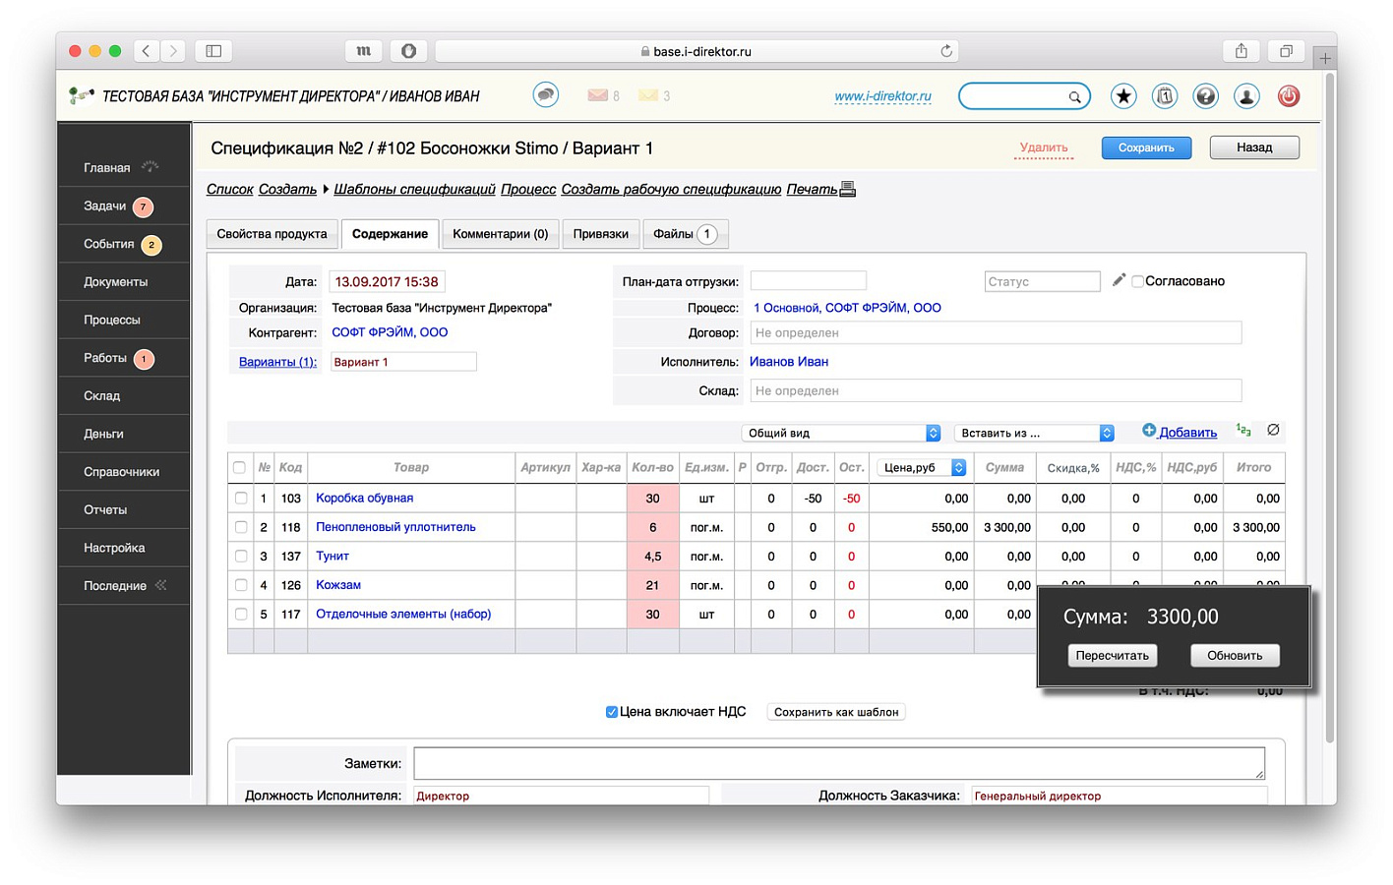Check the row for Пенопленовый уплотнитель
The width and height of the screenshot is (1393, 885).
tap(241, 527)
